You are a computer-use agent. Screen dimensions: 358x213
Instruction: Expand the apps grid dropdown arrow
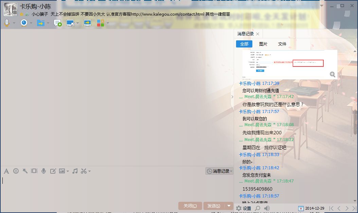click(108, 23)
